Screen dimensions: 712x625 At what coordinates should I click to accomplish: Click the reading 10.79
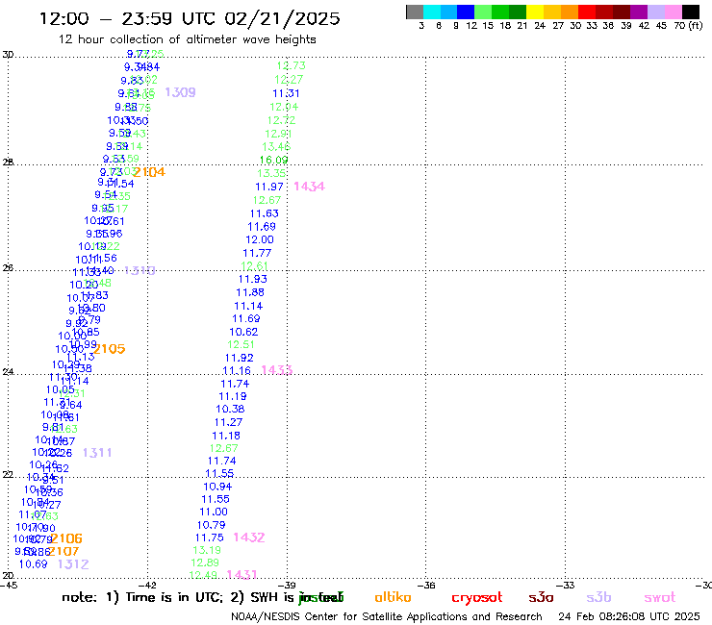[x=211, y=526]
